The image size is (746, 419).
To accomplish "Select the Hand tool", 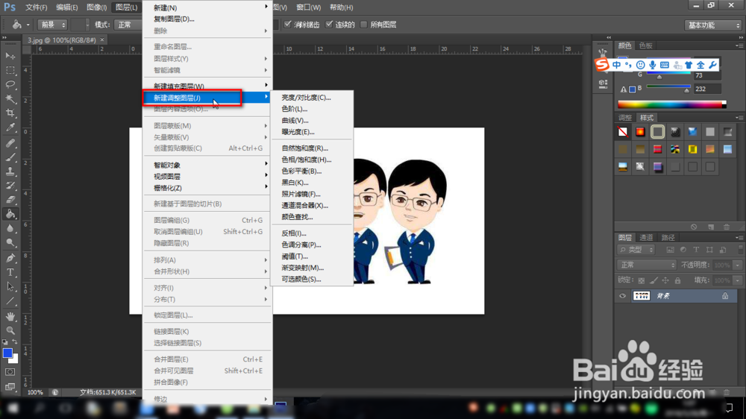I will click(10, 316).
